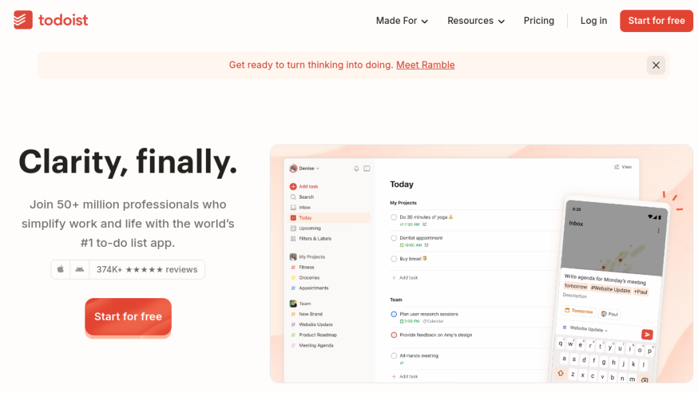Click the Log in link
Viewport: 698px width, 393px height.
[594, 21]
